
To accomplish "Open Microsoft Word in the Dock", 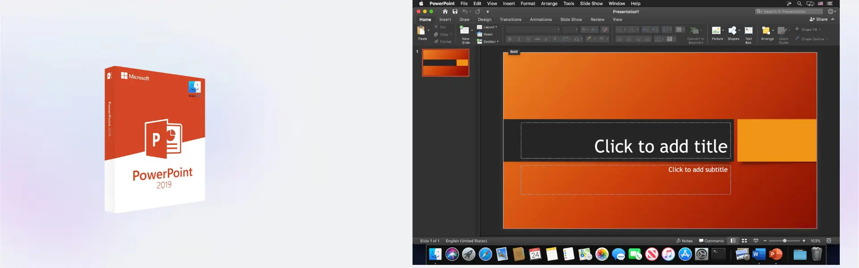I will [x=759, y=254].
